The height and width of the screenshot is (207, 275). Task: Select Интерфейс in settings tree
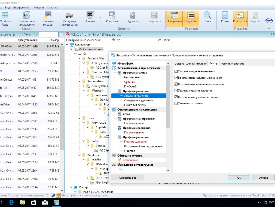pyautogui.click(x=126, y=63)
